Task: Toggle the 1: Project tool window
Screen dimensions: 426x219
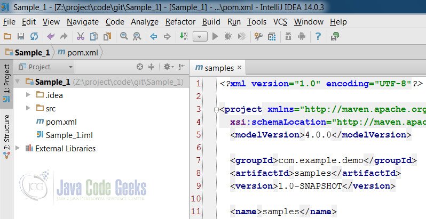Action: coord(6,83)
